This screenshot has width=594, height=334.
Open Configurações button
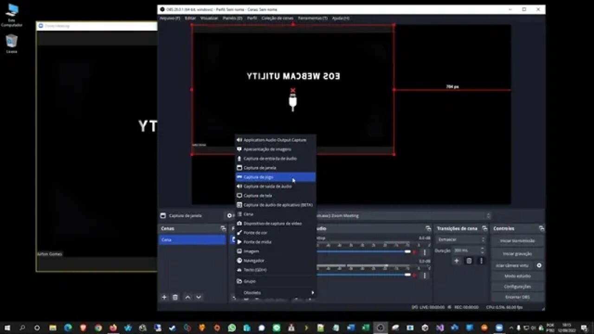click(x=517, y=287)
